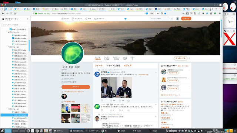237x133 pixels.
Task: Toggle the sidebars toolbar button
Action: pyautogui.click(x=187, y=13)
